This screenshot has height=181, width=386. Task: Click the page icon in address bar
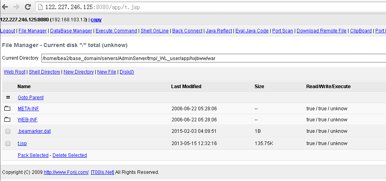pos(40,7)
